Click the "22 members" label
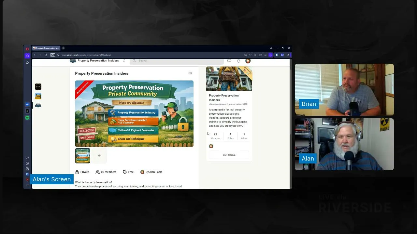 tap(106, 172)
